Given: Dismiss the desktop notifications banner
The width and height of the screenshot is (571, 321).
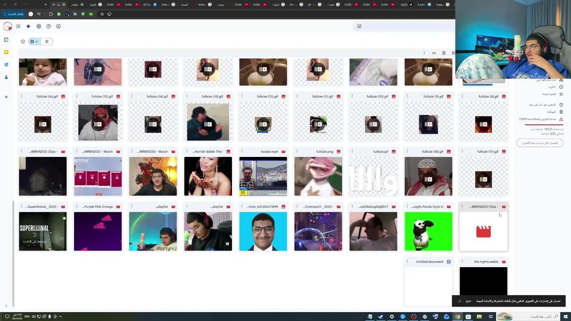Looking at the screenshot, I should (x=459, y=301).
